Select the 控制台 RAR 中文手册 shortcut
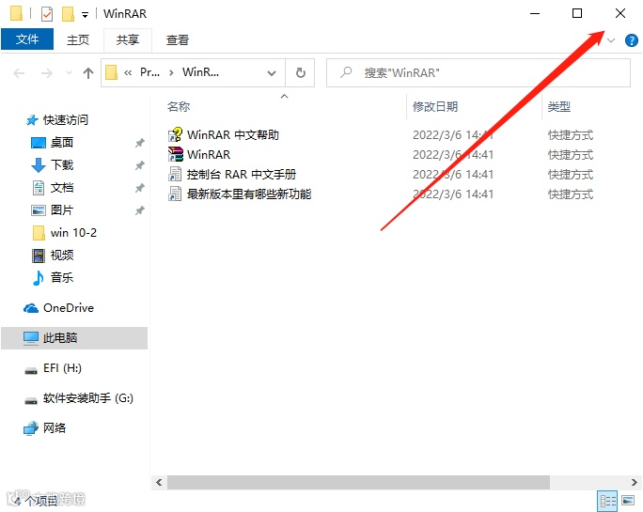This screenshot has width=643, height=512. tap(241, 174)
